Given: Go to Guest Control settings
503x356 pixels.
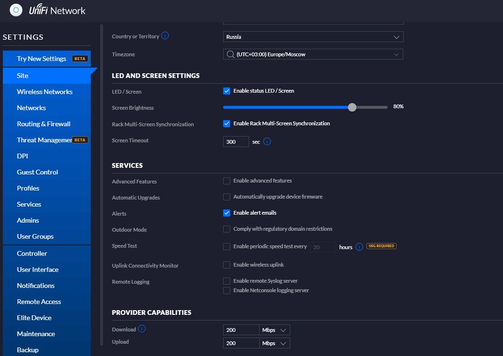Looking at the screenshot, I should click(47, 172).
